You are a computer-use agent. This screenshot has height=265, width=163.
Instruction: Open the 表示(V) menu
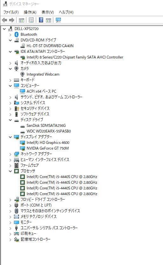point(48,12)
